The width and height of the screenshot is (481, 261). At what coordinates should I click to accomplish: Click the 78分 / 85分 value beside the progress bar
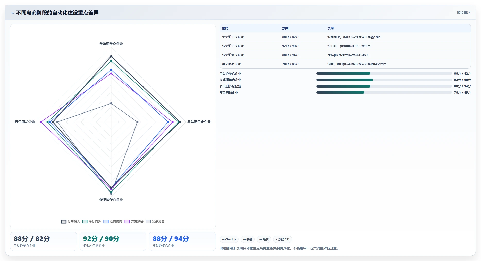(462, 93)
